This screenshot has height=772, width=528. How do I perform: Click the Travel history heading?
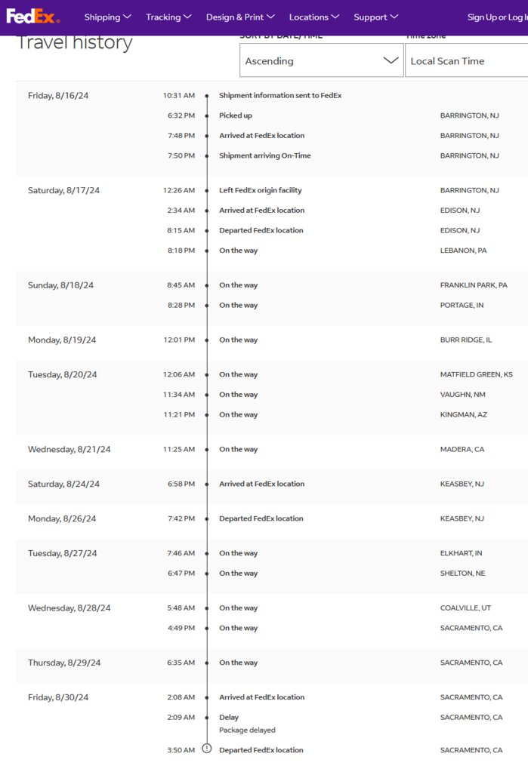[75, 42]
